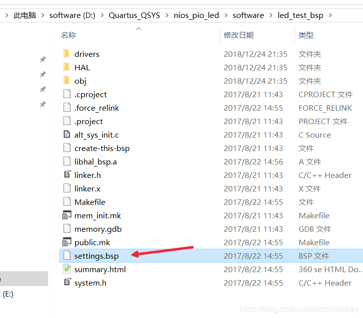Sort files by 类型 column header
This screenshot has height=318, width=363.
(x=306, y=35)
